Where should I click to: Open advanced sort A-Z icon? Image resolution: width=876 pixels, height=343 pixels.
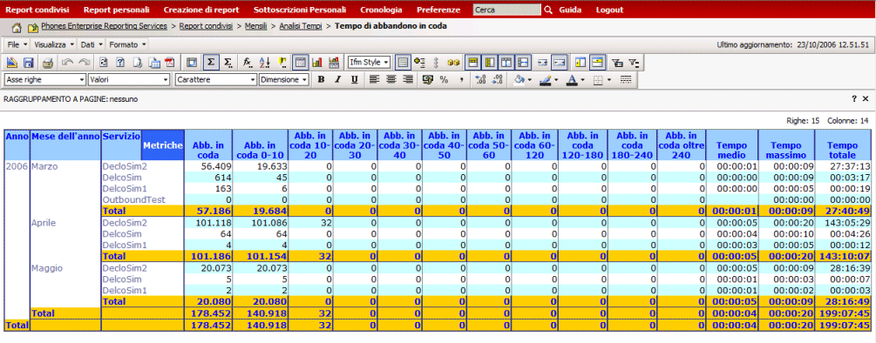pos(265,63)
